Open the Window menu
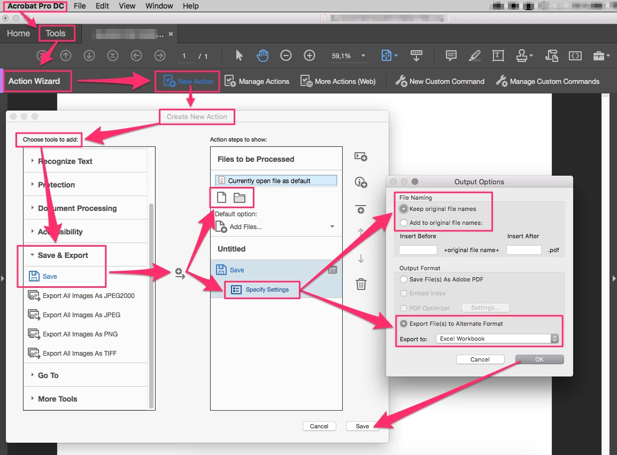617x455 pixels. click(x=159, y=6)
